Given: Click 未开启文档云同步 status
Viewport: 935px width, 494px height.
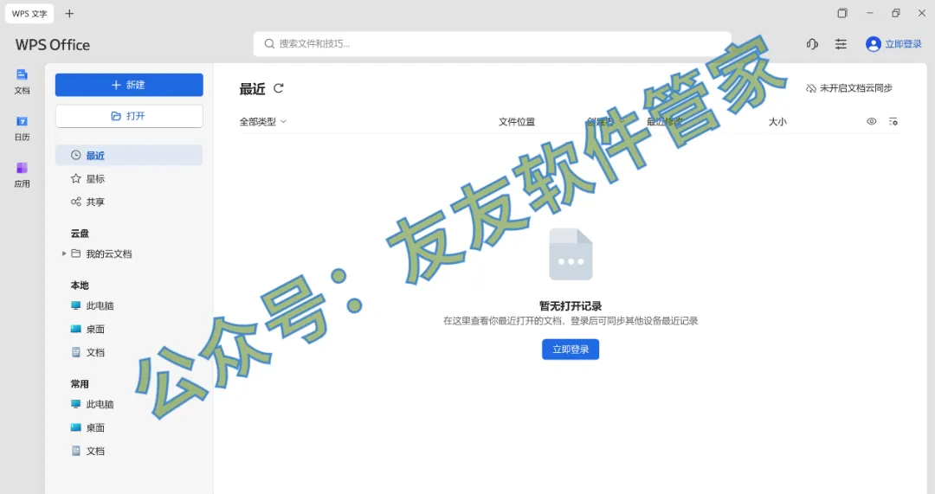Looking at the screenshot, I should (849, 88).
